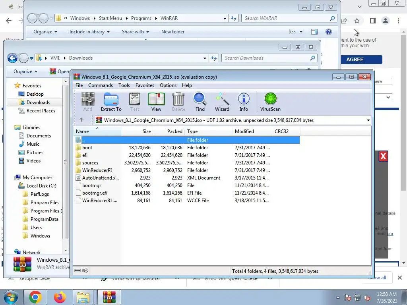
Task: Select the sources folder row
Action: click(187, 162)
